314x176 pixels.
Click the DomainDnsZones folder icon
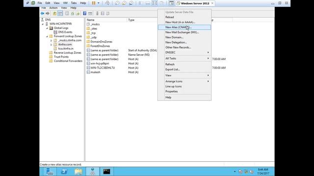pos(88,42)
